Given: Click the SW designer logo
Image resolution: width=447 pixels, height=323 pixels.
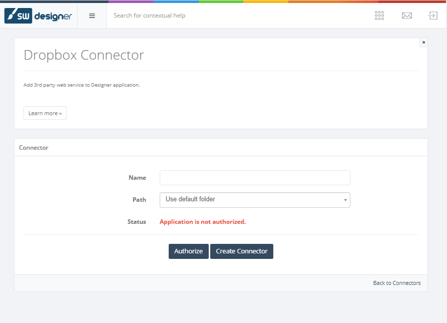Looking at the screenshot, I should pos(38,16).
